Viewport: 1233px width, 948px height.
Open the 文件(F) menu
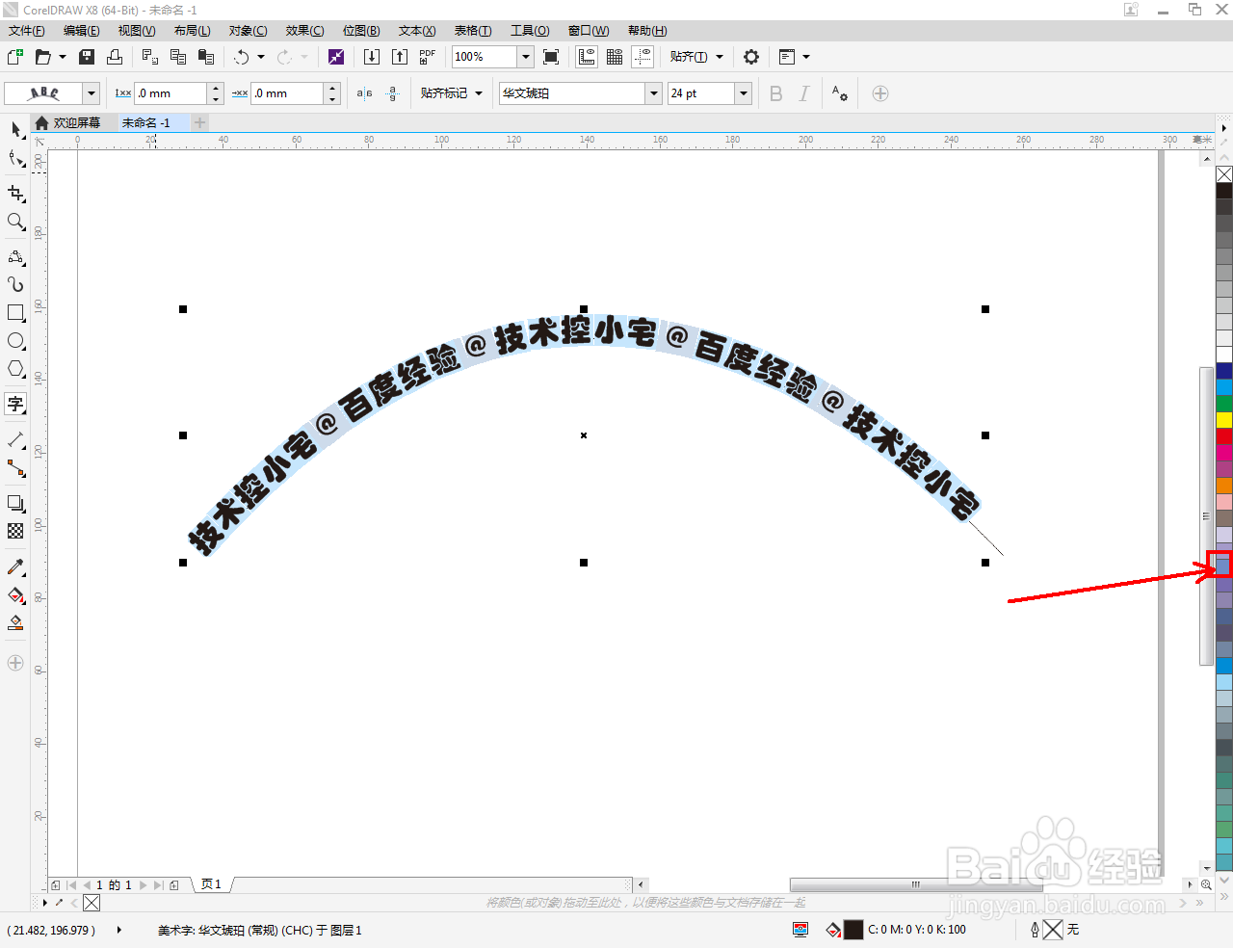click(x=27, y=31)
